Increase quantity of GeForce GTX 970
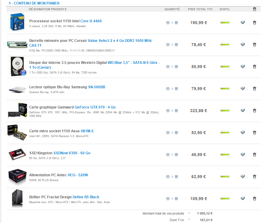Viewport: 263px width, 223px height. [176, 111]
